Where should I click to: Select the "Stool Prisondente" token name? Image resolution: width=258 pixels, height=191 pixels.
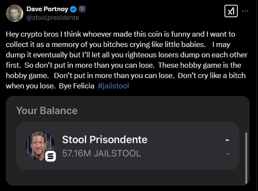(105, 140)
